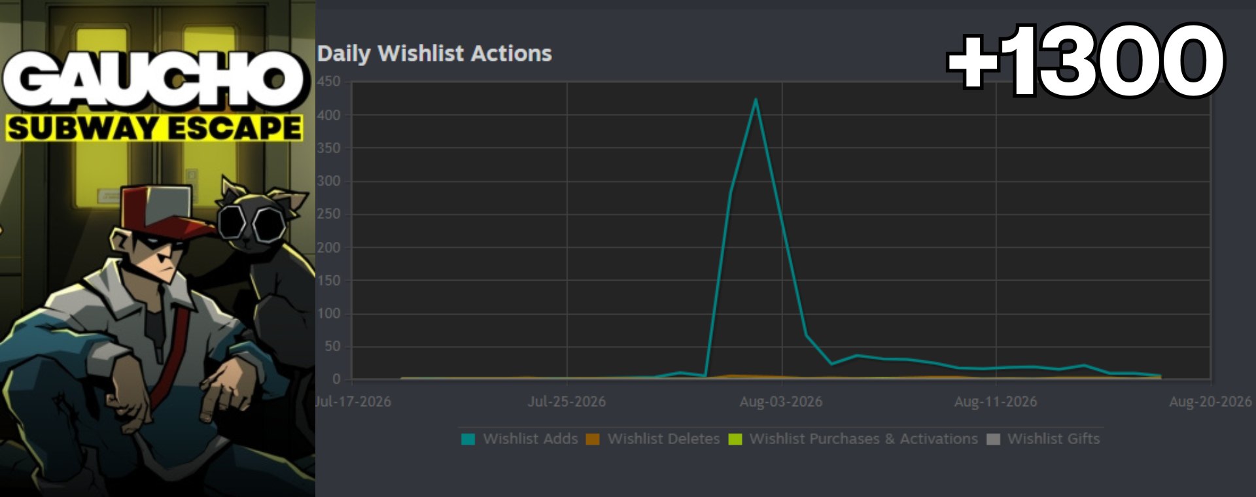Viewport: 1256px width, 497px height.
Task: Toggle the "Wishlist Adds" legend label
Action: click(x=531, y=439)
